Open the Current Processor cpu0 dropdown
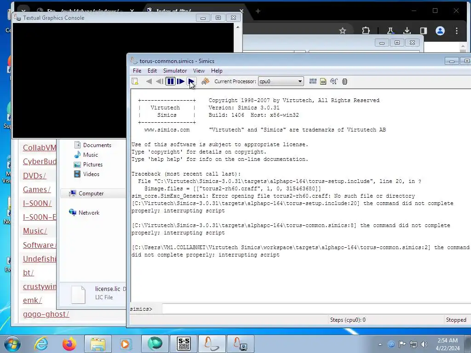This screenshot has height=353, width=471. [x=281, y=81]
